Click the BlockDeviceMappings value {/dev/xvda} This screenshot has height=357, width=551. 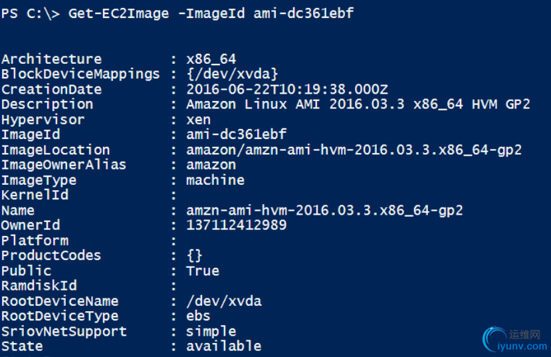(232, 74)
